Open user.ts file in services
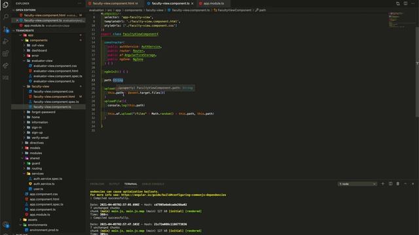Image resolution: width=419 pixels, height=235 pixels. 38,189
